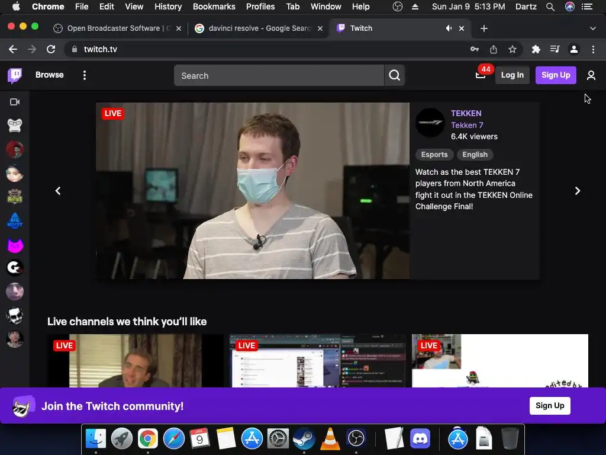Go back with browser back arrow

point(13,49)
